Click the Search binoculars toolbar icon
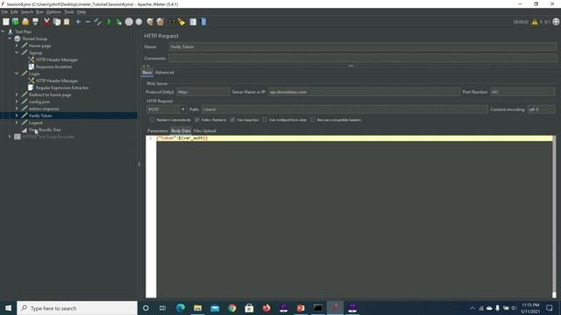The image size is (561, 315). pyautogui.click(x=172, y=22)
